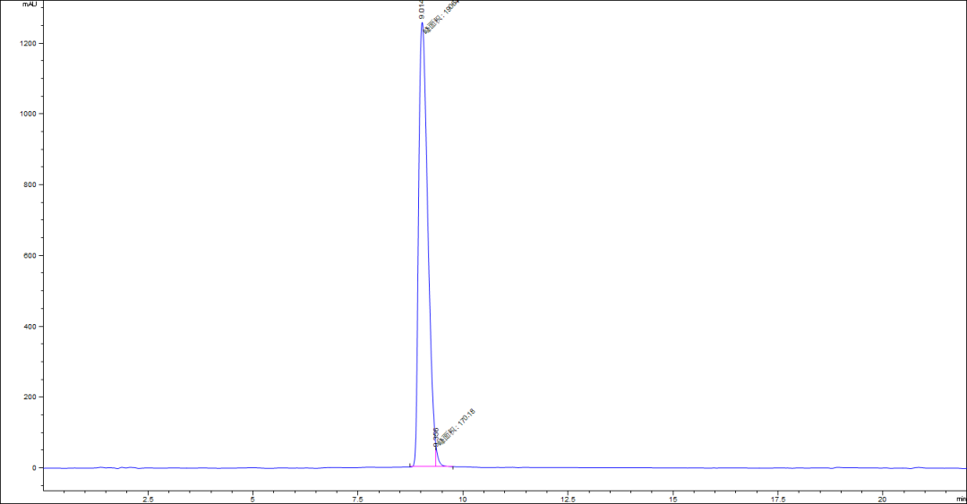Click the 200 tick on y-axis
The image size is (967, 504).
(x=30, y=397)
